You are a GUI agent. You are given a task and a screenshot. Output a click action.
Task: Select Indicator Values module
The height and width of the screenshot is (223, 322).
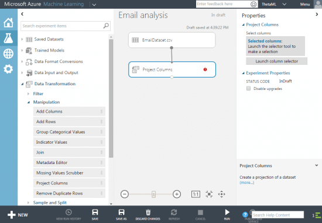pyautogui.click(x=69, y=142)
